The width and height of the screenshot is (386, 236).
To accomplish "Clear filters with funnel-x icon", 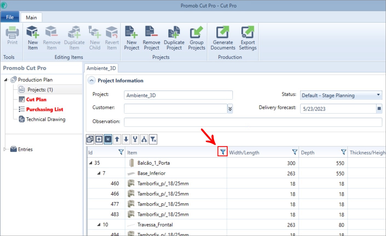I will (x=153, y=139).
